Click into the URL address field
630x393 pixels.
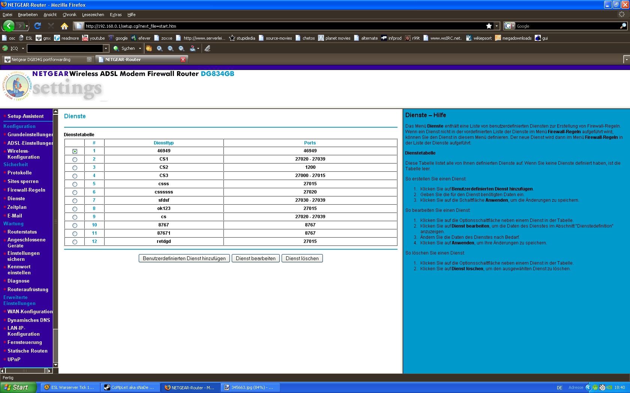pos(281,26)
